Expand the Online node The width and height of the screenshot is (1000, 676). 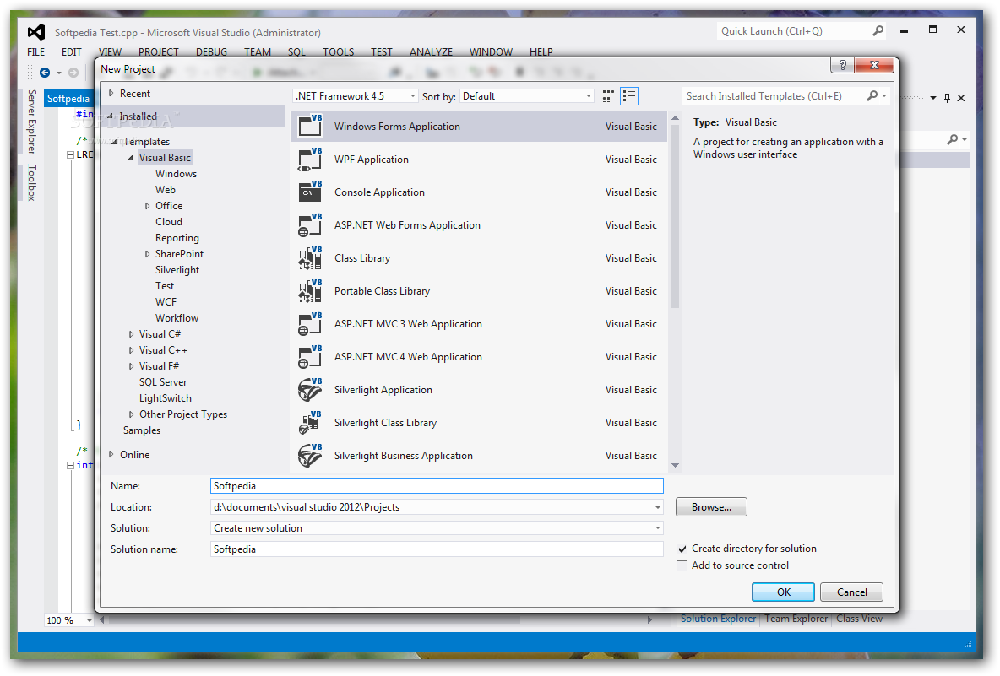point(111,454)
